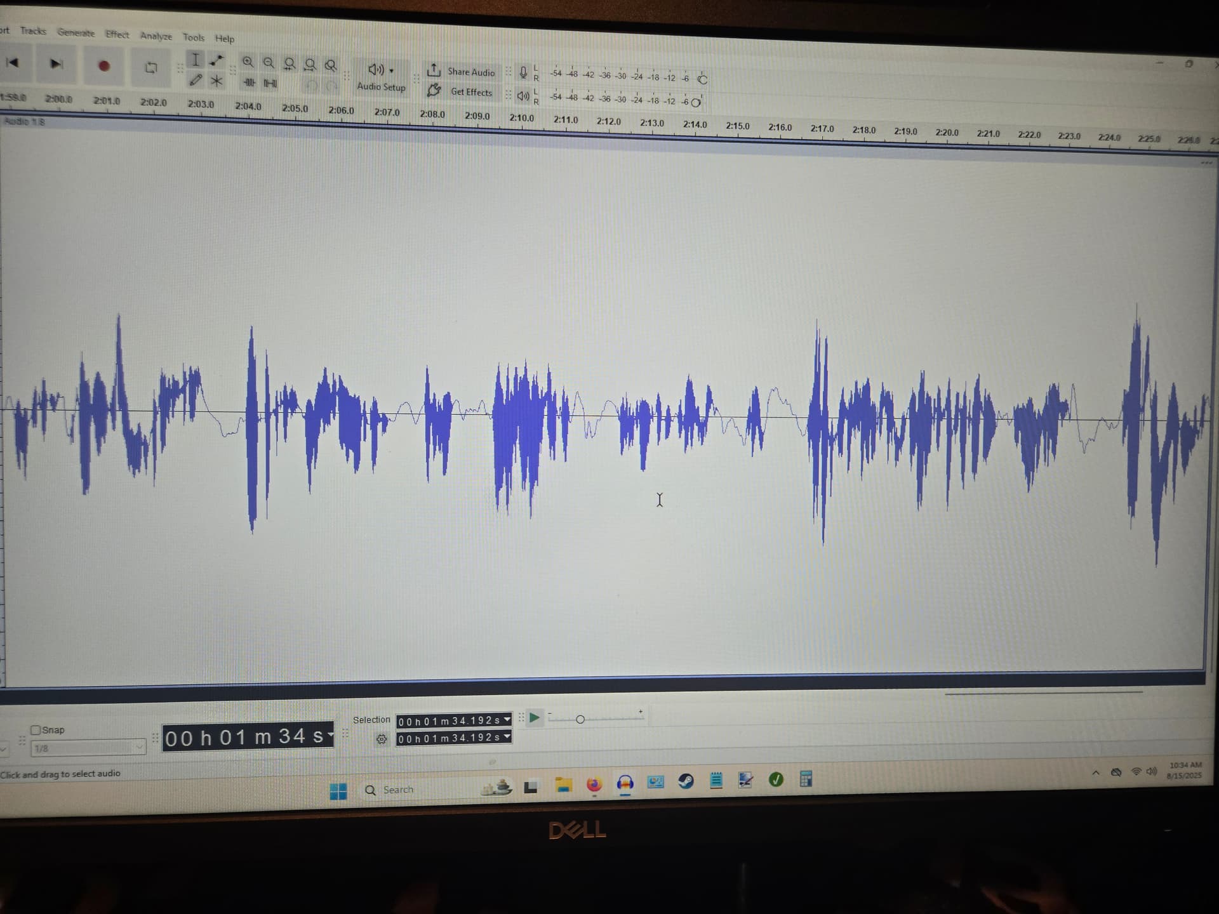This screenshot has height=914, width=1219.
Task: Select the Draw pencil tool
Action: [x=196, y=80]
